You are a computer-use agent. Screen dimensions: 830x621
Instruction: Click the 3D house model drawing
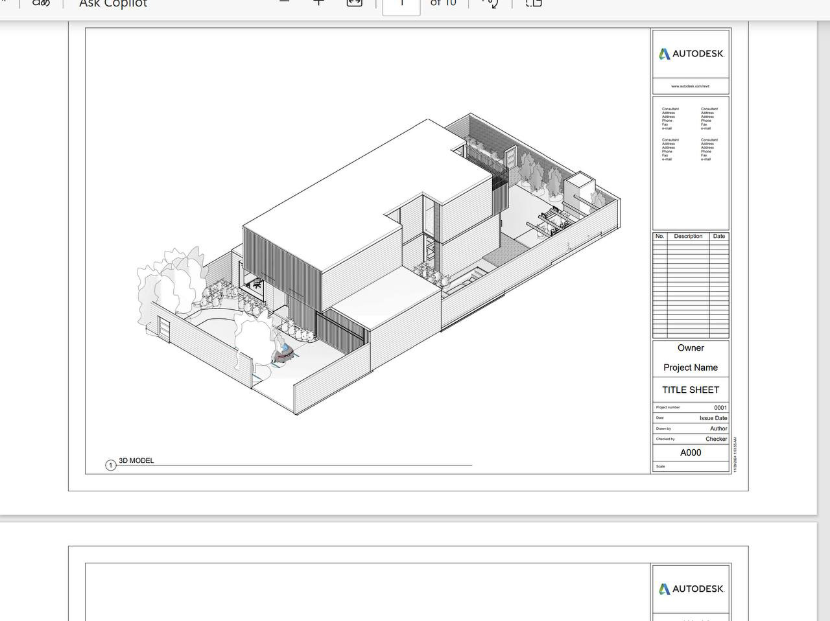pos(378,266)
